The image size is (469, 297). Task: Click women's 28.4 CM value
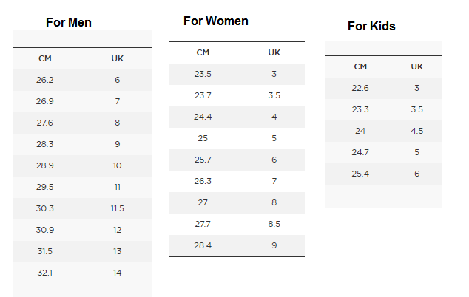pos(203,245)
